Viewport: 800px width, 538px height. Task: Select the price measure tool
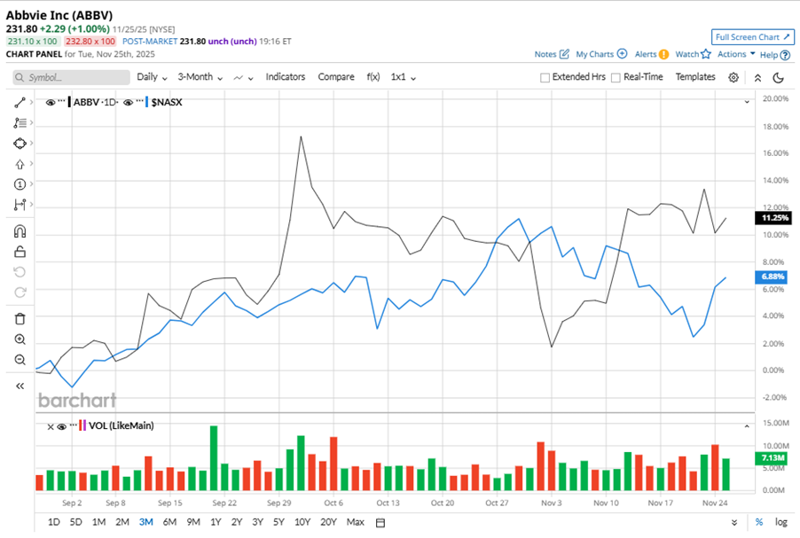tap(20, 205)
